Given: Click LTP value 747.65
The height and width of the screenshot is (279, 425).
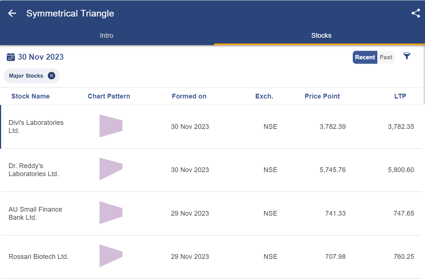Looking at the screenshot, I should (404, 213).
